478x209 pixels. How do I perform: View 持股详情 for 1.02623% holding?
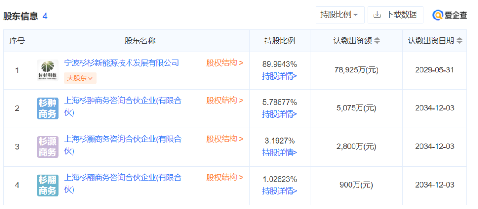(280, 191)
